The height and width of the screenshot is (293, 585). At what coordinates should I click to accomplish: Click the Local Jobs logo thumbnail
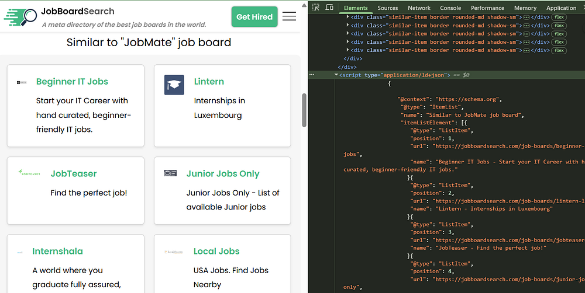[174, 252]
